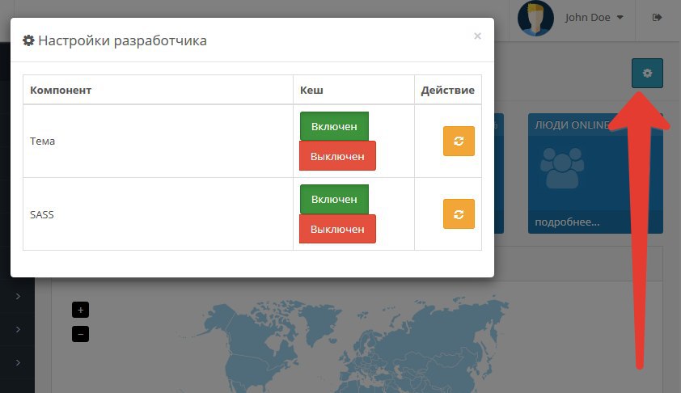Expand the top sidebar chevron item
The width and height of the screenshot is (681, 393).
(x=18, y=296)
